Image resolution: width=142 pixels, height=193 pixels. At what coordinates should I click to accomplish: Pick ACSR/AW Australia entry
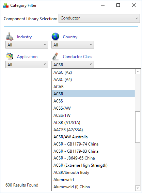click(93, 137)
